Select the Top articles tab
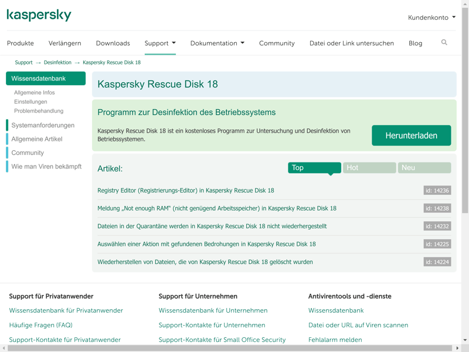469x352 pixels. pos(314,168)
